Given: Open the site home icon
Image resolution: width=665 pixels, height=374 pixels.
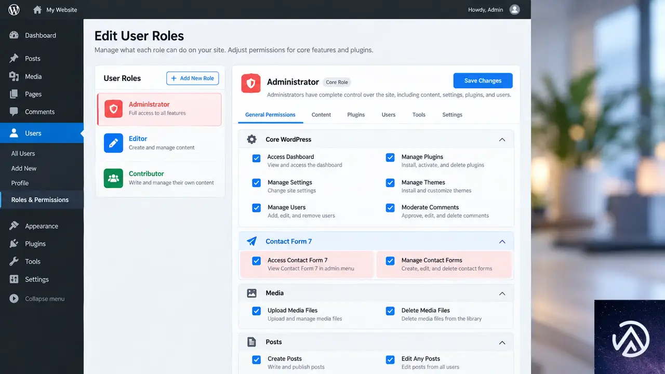Looking at the screenshot, I should click(x=37, y=9).
